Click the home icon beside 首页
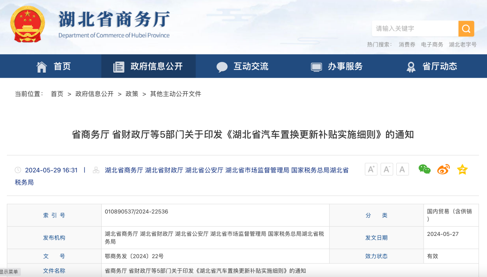 tap(41, 66)
